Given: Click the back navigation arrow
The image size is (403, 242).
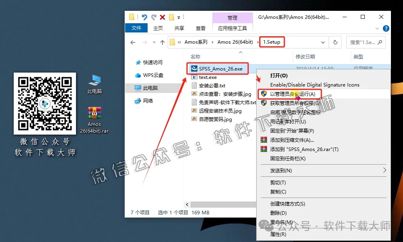Looking at the screenshot, I should 133,42.
